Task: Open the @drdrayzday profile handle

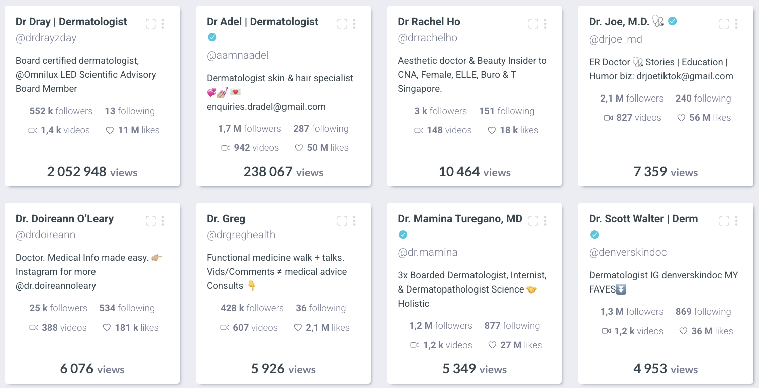Action: point(46,38)
